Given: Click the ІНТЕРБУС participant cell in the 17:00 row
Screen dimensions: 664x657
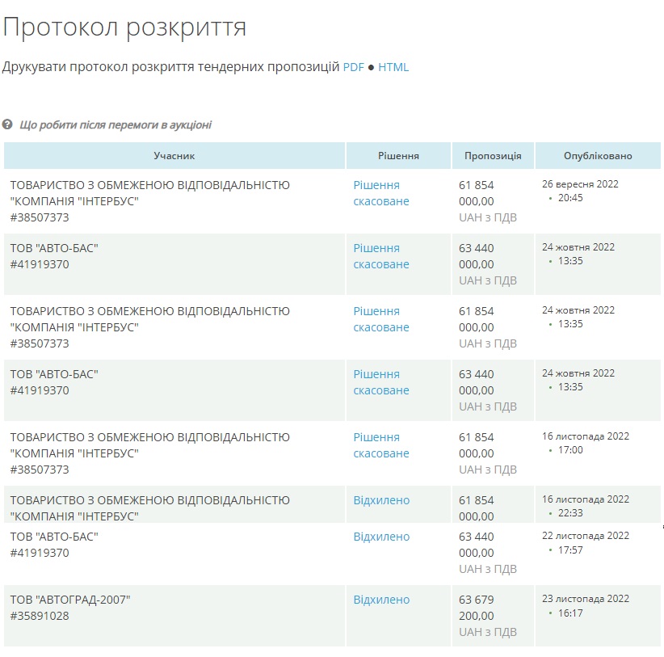Looking at the screenshot, I should (x=174, y=453).
